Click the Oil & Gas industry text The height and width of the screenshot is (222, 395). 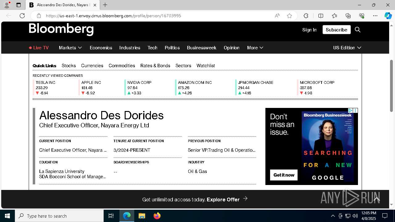point(197,171)
